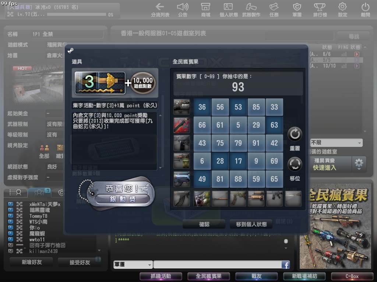The height and width of the screenshot is (282, 377).
Task: Click the friends list scroll down arrow
Action: (x=99, y=250)
